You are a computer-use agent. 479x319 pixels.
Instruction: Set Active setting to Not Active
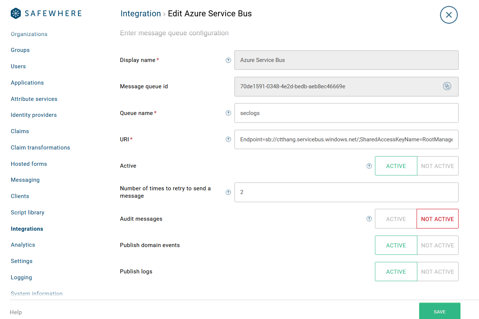click(437, 166)
